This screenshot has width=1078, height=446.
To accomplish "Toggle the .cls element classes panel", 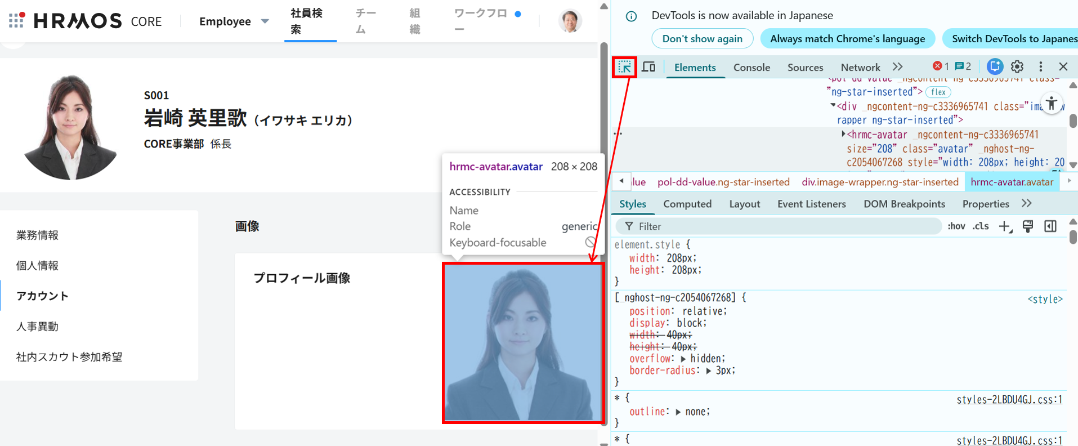I will pyautogui.click(x=981, y=226).
